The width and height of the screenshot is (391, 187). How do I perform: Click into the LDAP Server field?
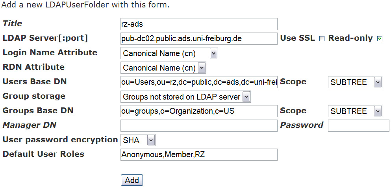point(199,38)
